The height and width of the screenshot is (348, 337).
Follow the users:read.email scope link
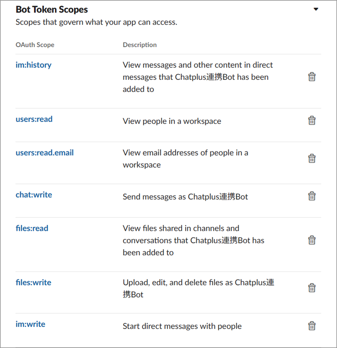point(44,153)
